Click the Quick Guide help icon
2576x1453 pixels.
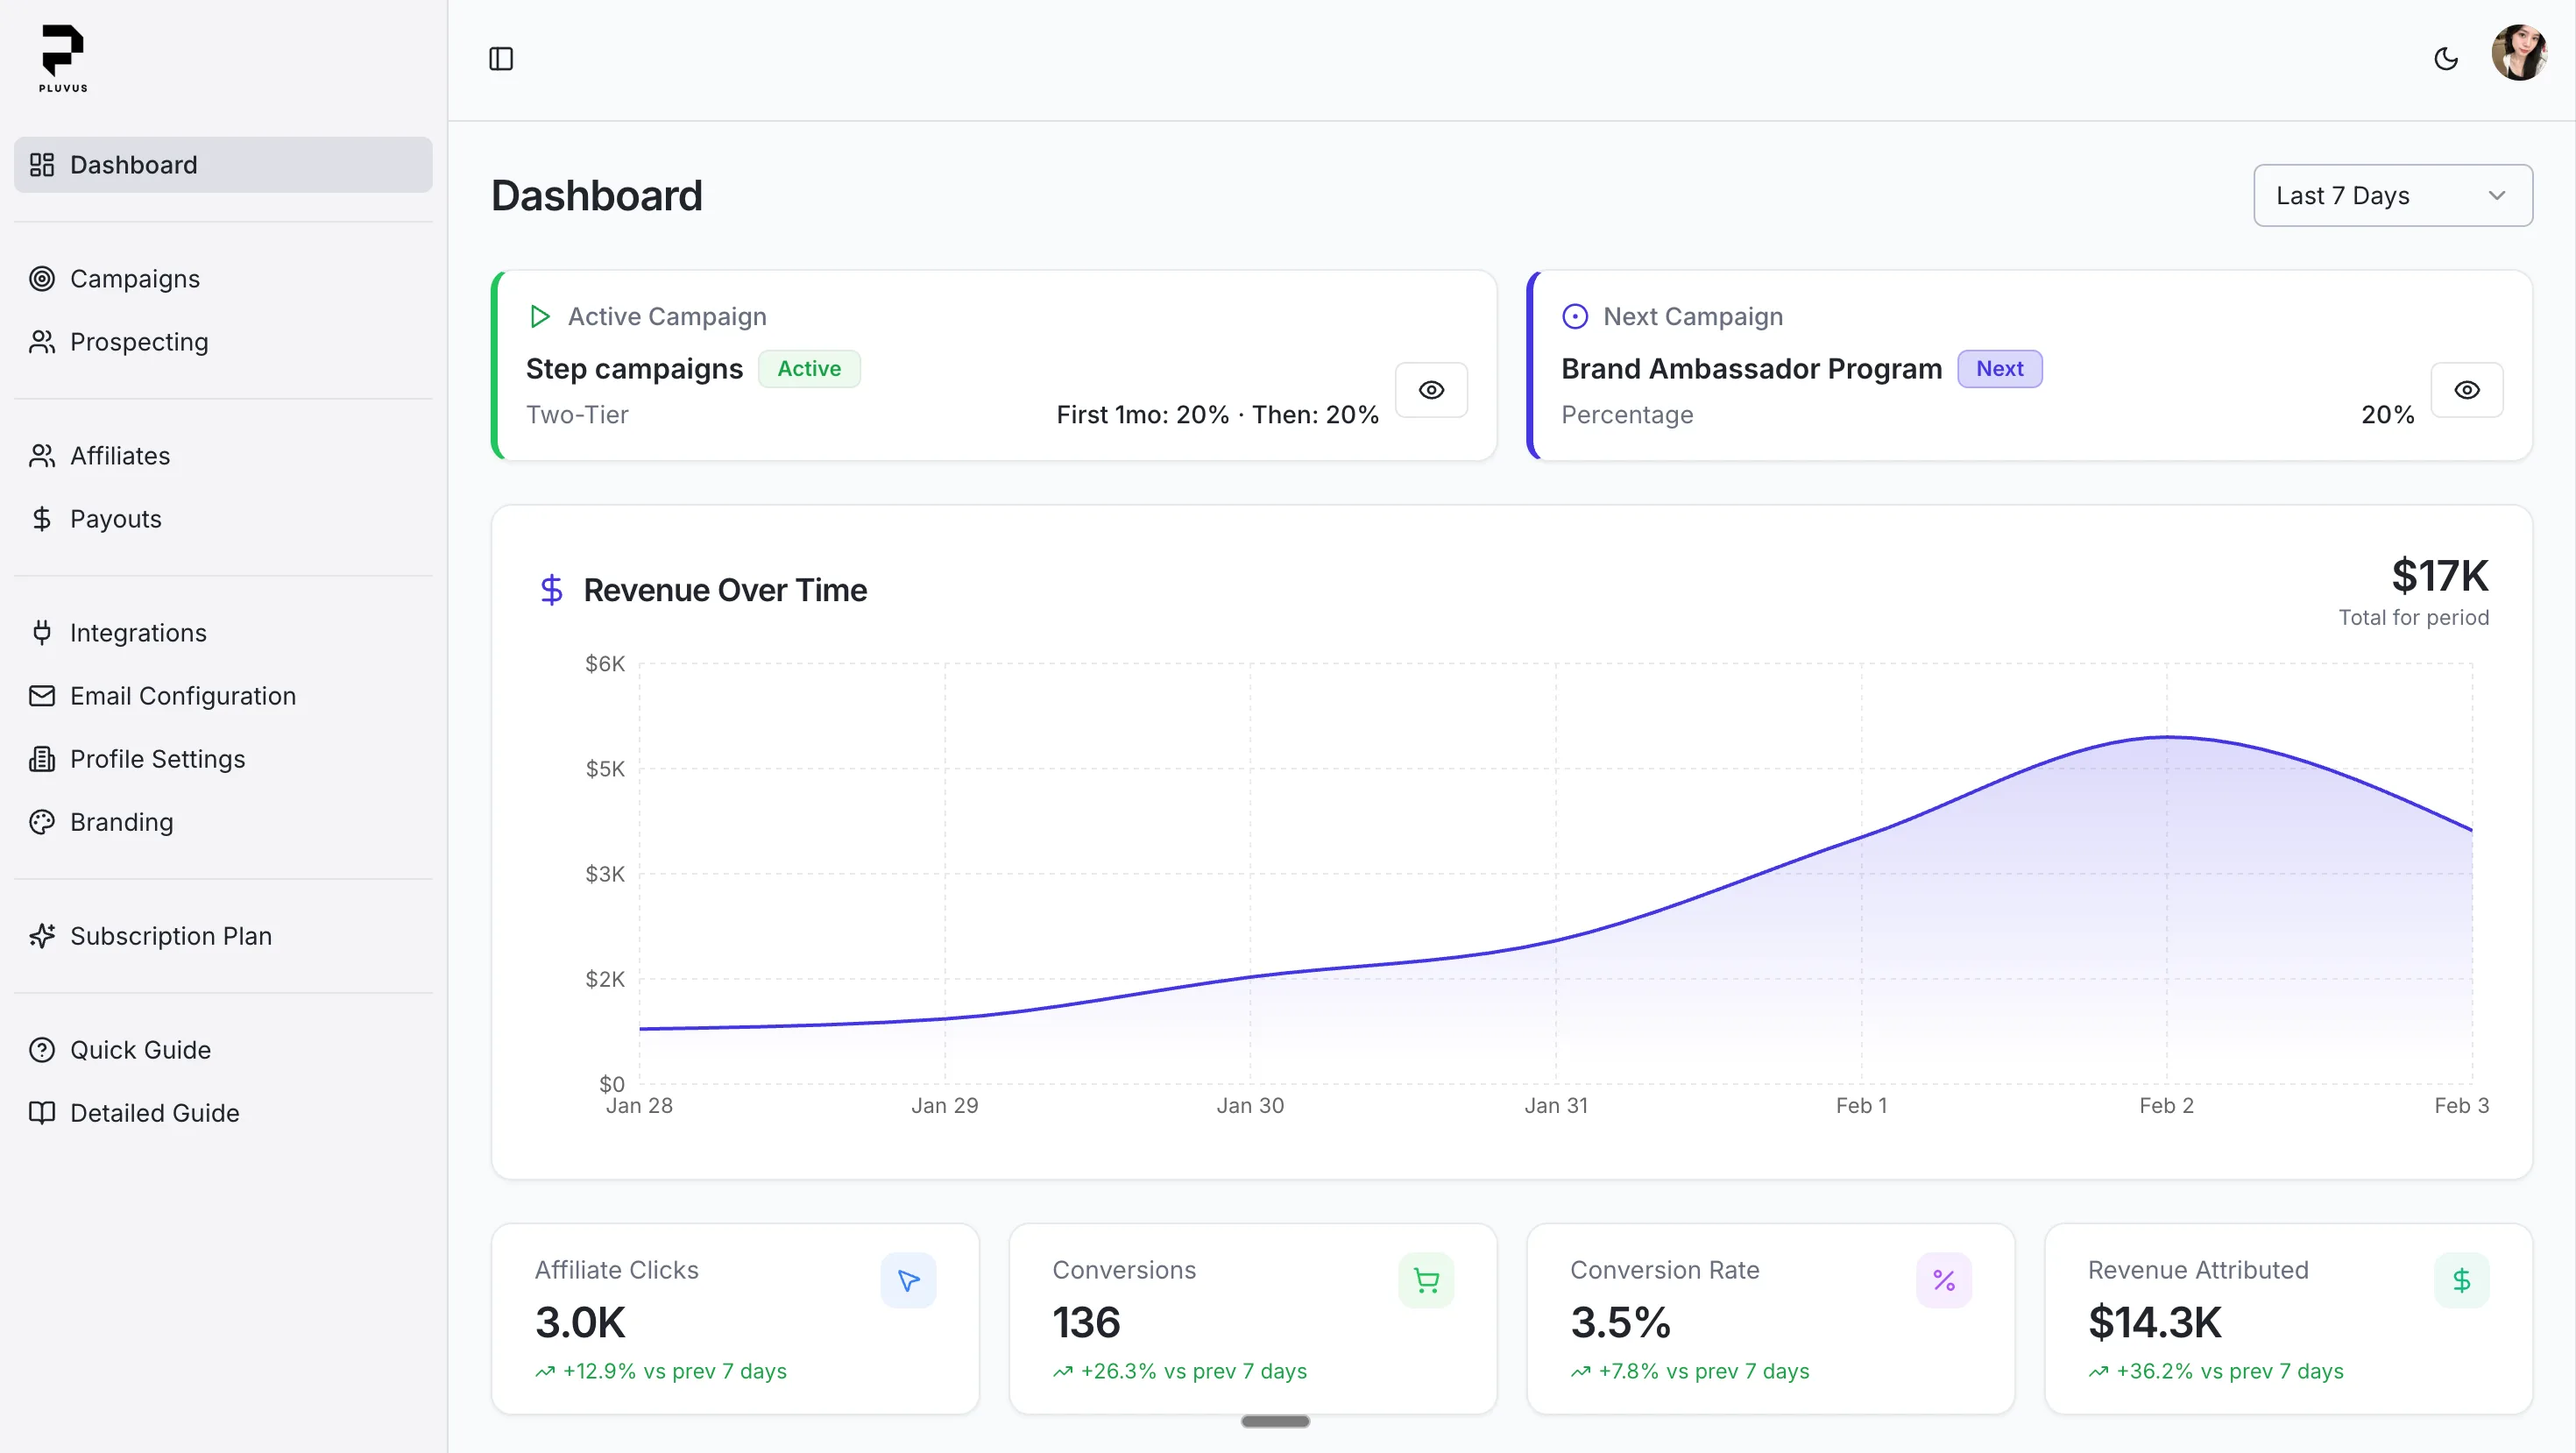(x=42, y=1050)
